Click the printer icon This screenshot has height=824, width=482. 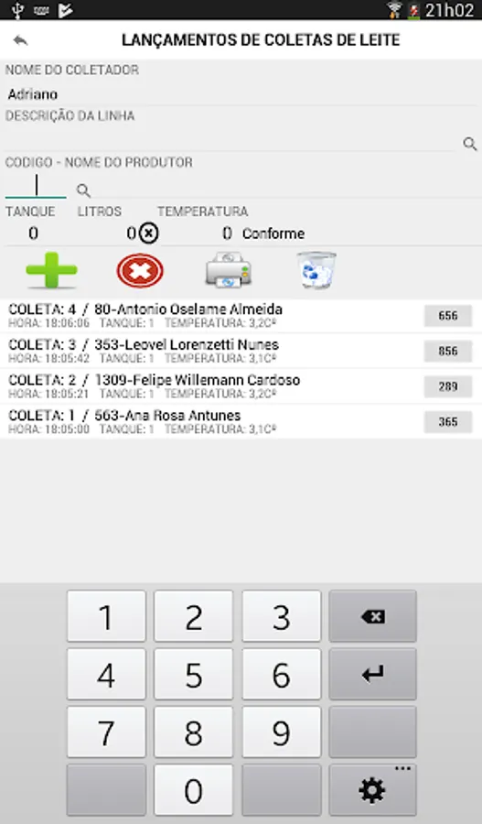[229, 270]
